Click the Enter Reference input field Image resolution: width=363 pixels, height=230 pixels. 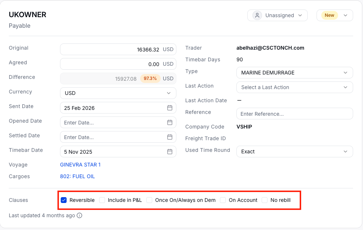click(x=295, y=114)
